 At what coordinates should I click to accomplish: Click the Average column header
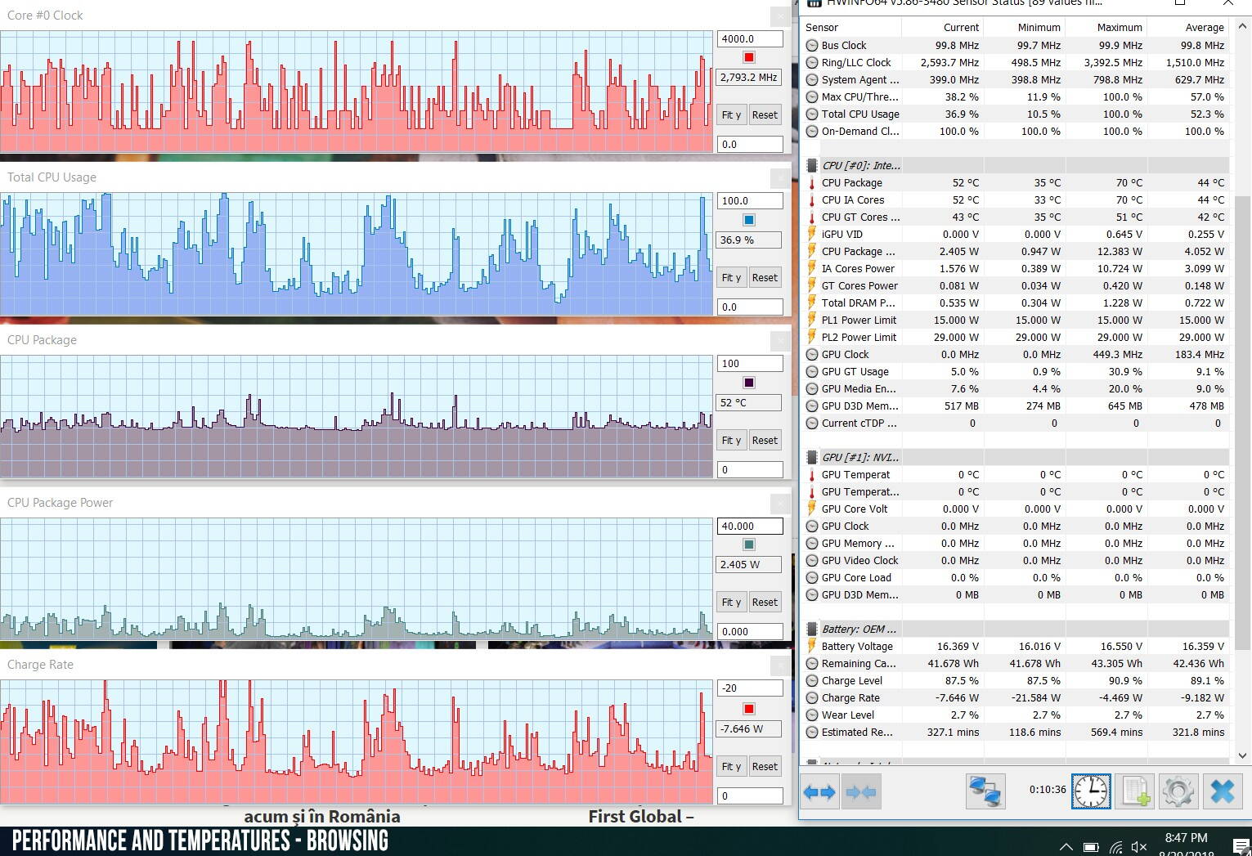(x=1204, y=27)
